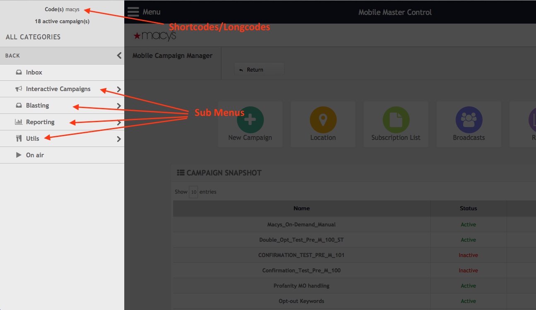Expand the Interactive Campaigns submenu chevron
The height and width of the screenshot is (310, 536).
point(119,89)
